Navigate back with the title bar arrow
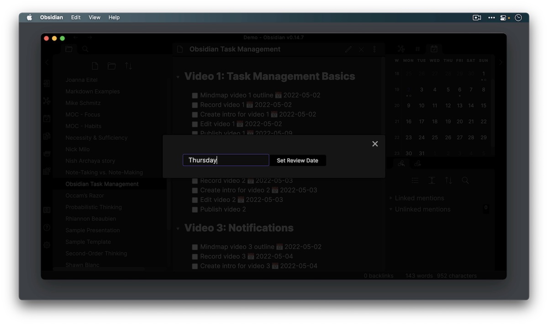This screenshot has width=548, height=325. (x=76, y=37)
